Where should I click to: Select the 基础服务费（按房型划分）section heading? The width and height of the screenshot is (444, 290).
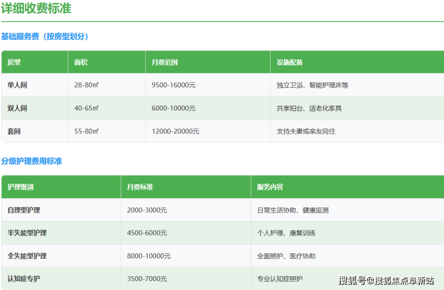click(45, 37)
